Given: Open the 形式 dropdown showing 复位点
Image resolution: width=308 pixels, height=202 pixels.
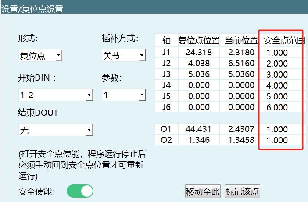Looking at the screenshot, I should (40, 55).
